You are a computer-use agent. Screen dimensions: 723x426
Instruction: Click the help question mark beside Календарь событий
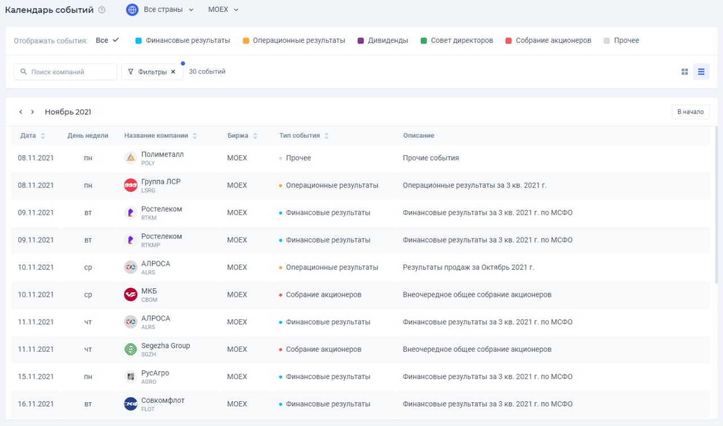click(x=102, y=10)
